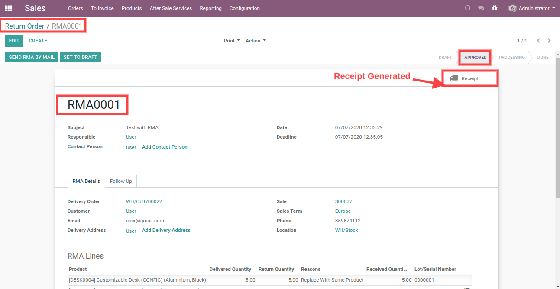The image size is (560, 289).
Task: Open delivery order WH/OUT/00022 link
Action: [x=144, y=201]
